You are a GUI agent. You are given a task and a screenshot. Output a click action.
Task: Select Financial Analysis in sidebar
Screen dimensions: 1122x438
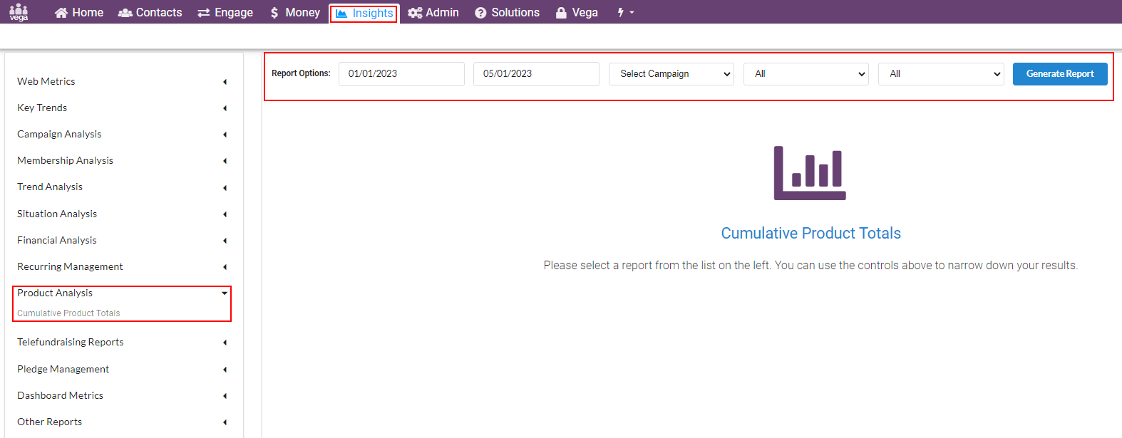57,240
